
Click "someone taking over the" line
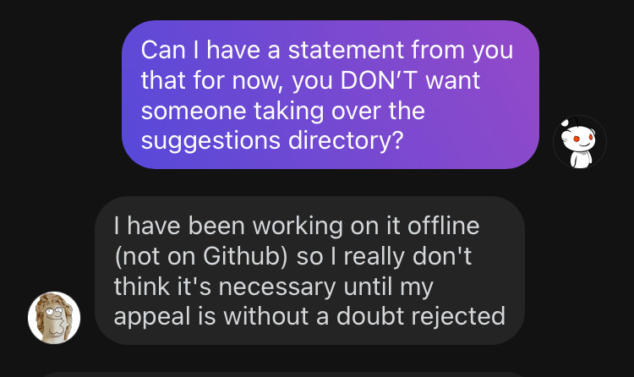point(282,110)
